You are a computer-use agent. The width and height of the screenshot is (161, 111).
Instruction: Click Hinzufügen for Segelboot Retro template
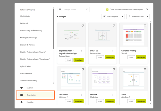click(79, 60)
